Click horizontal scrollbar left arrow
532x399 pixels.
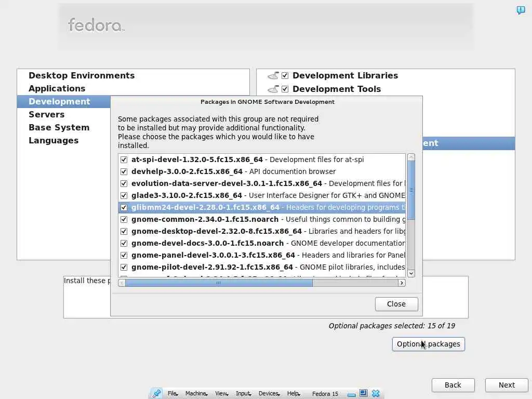[122, 283]
